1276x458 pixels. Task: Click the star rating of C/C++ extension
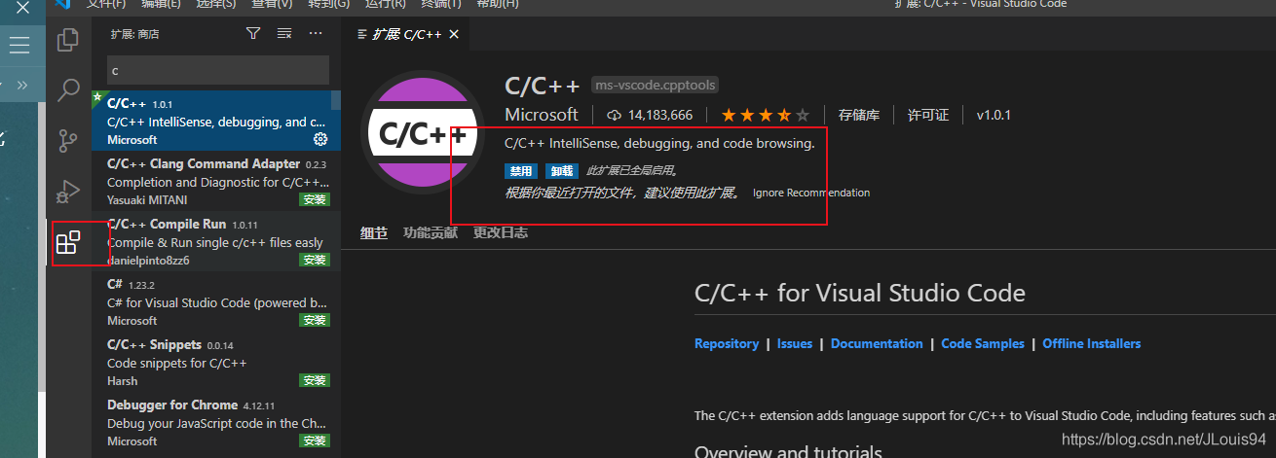(x=765, y=115)
